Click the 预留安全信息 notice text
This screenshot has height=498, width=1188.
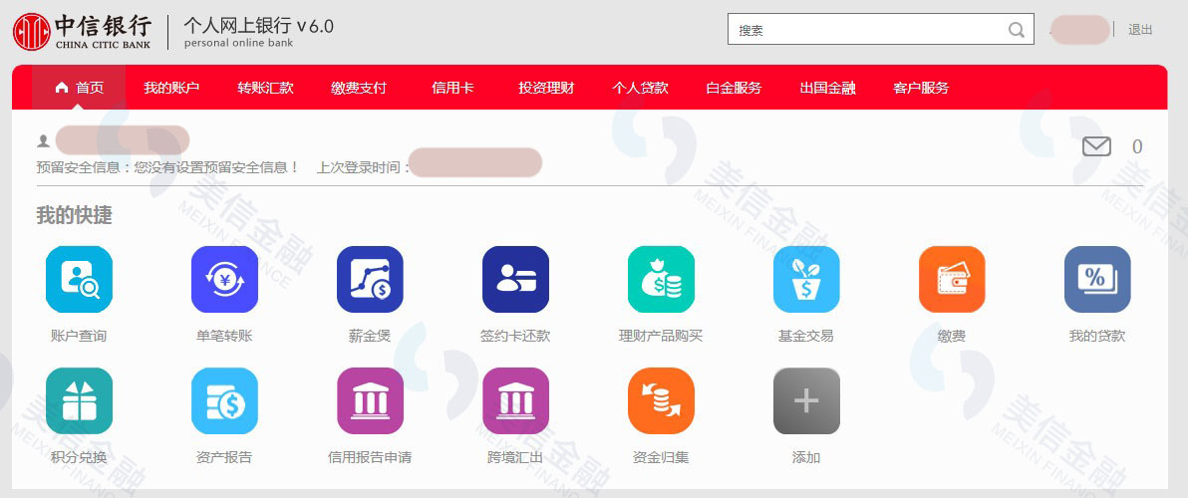(x=168, y=167)
